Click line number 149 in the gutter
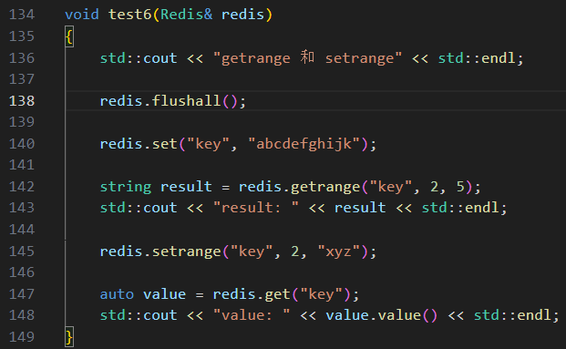The width and height of the screenshot is (566, 349). [x=22, y=337]
